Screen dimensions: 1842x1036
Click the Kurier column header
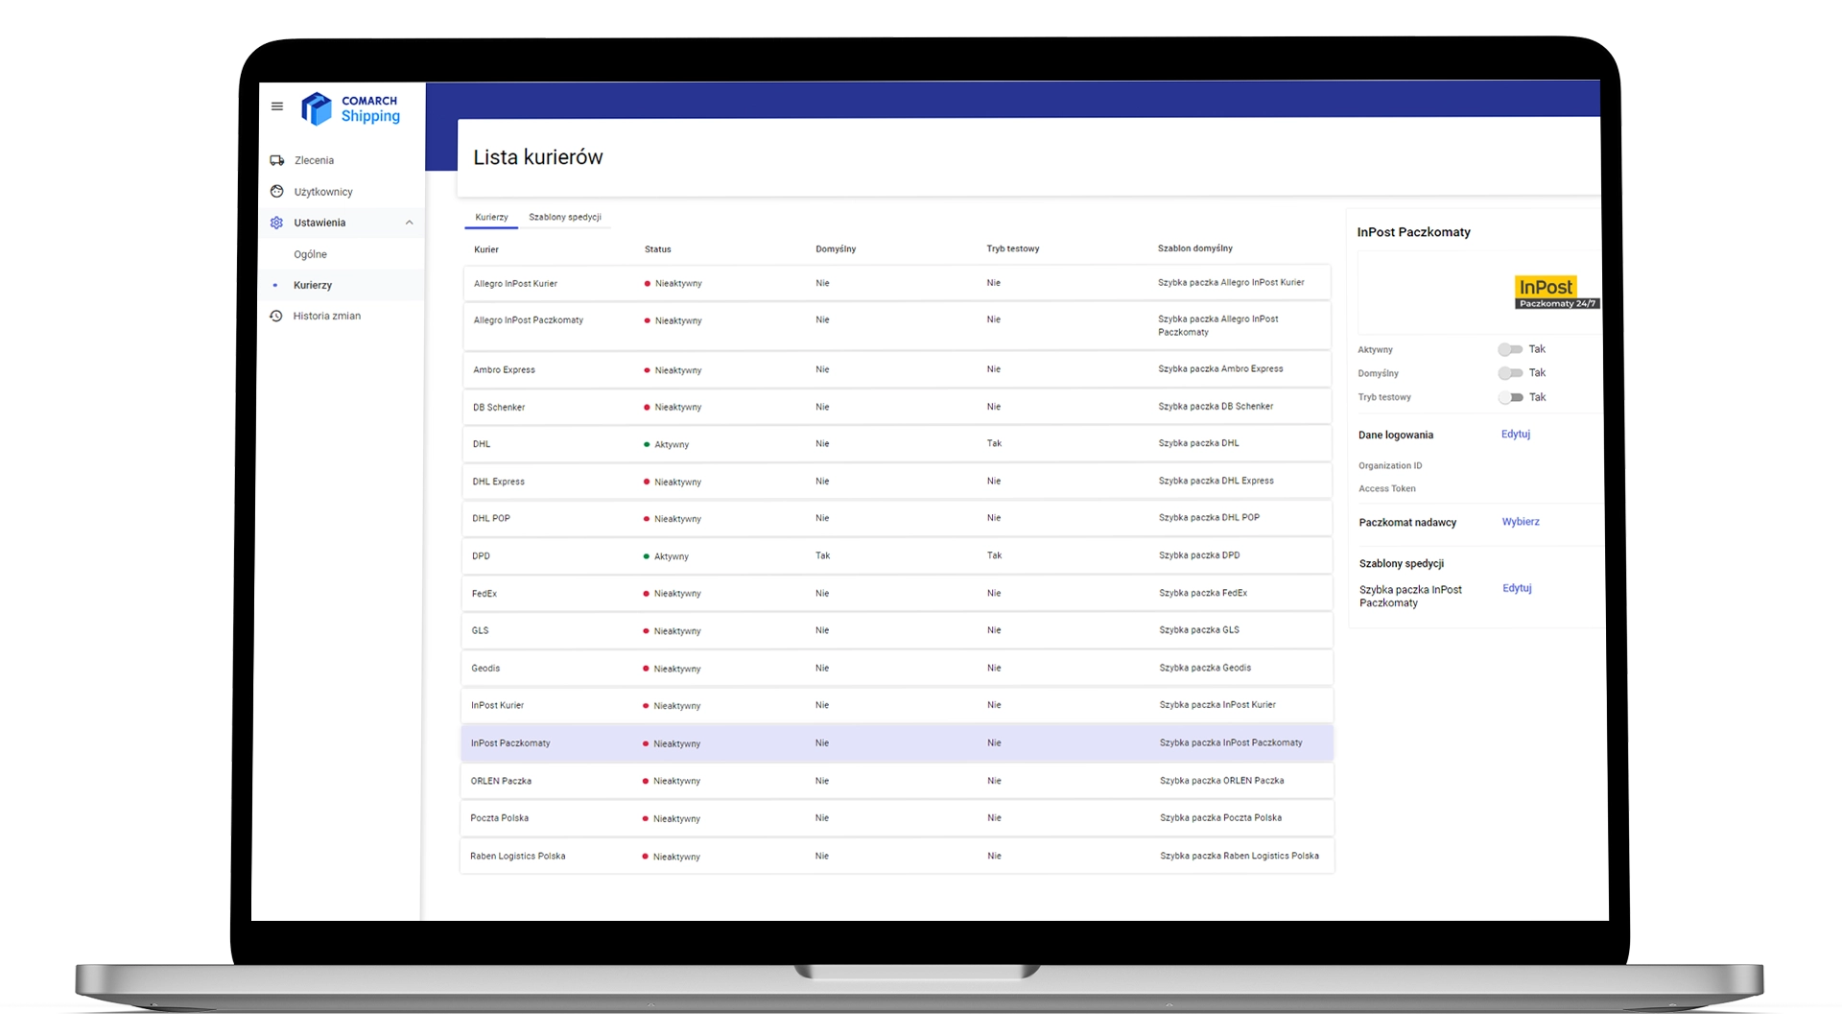tap(486, 249)
